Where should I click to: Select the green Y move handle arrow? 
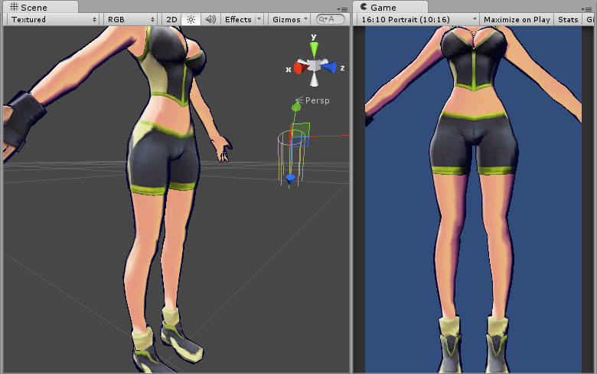(296, 107)
